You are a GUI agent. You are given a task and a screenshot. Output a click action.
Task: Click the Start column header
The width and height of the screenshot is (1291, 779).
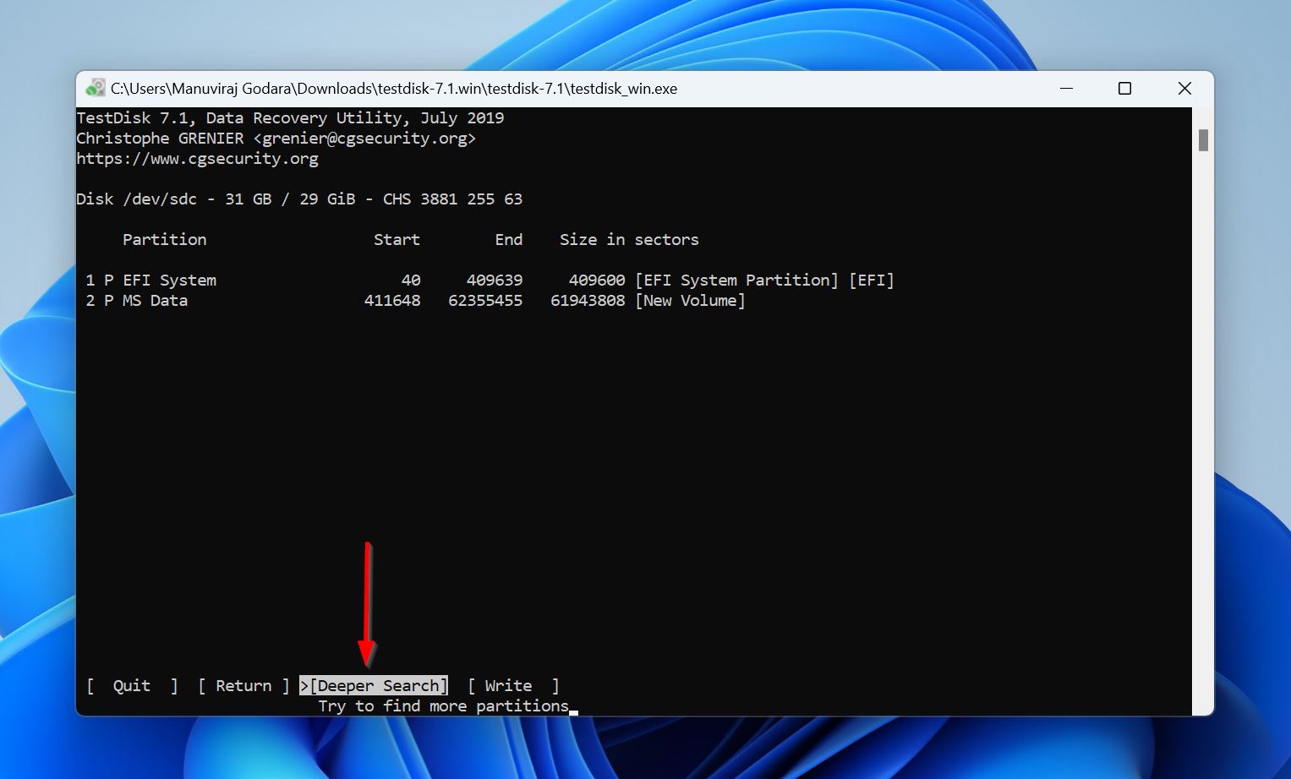397,240
